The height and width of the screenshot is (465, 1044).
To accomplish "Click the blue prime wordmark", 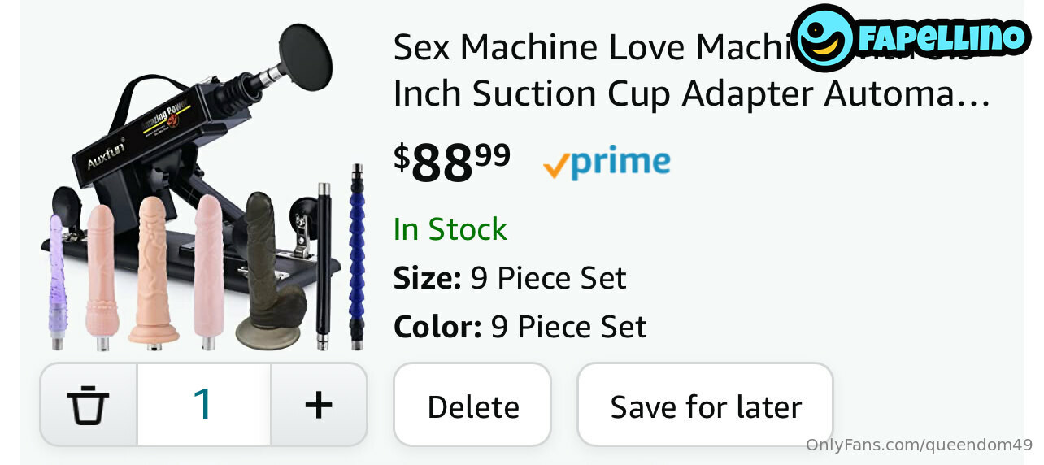I will coord(620,162).
